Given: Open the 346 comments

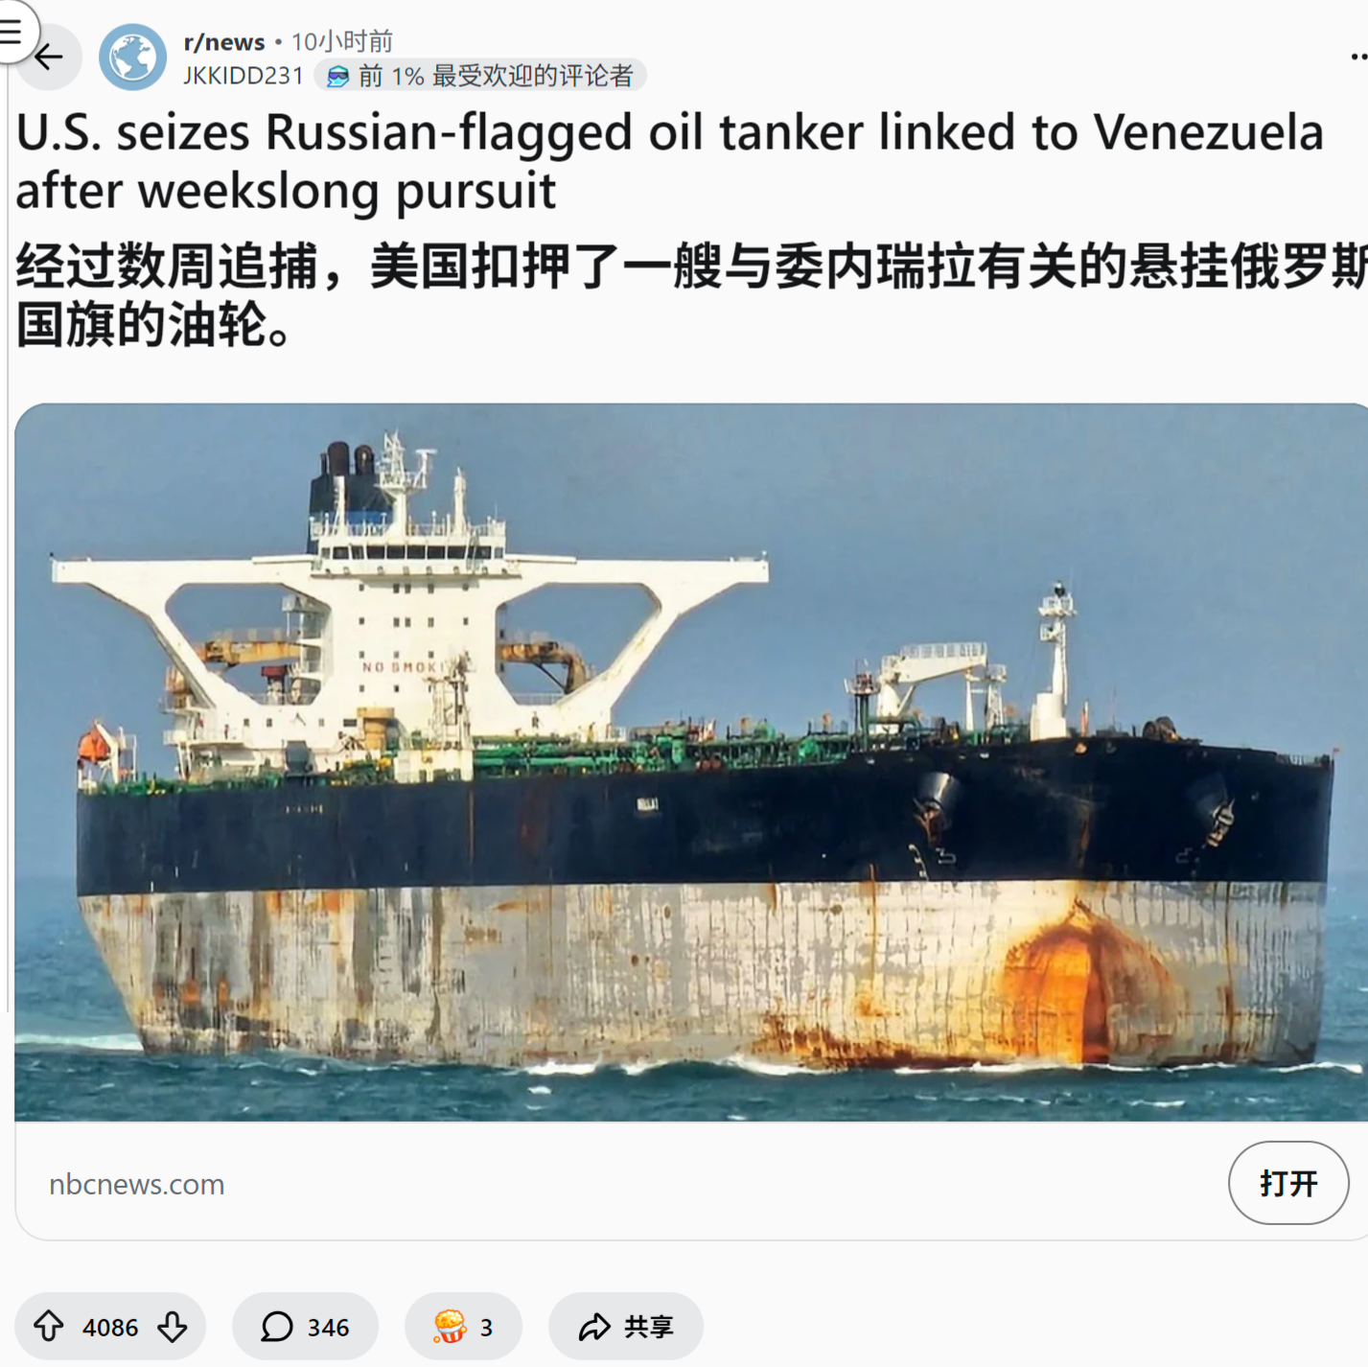Looking at the screenshot, I should [x=305, y=1327].
